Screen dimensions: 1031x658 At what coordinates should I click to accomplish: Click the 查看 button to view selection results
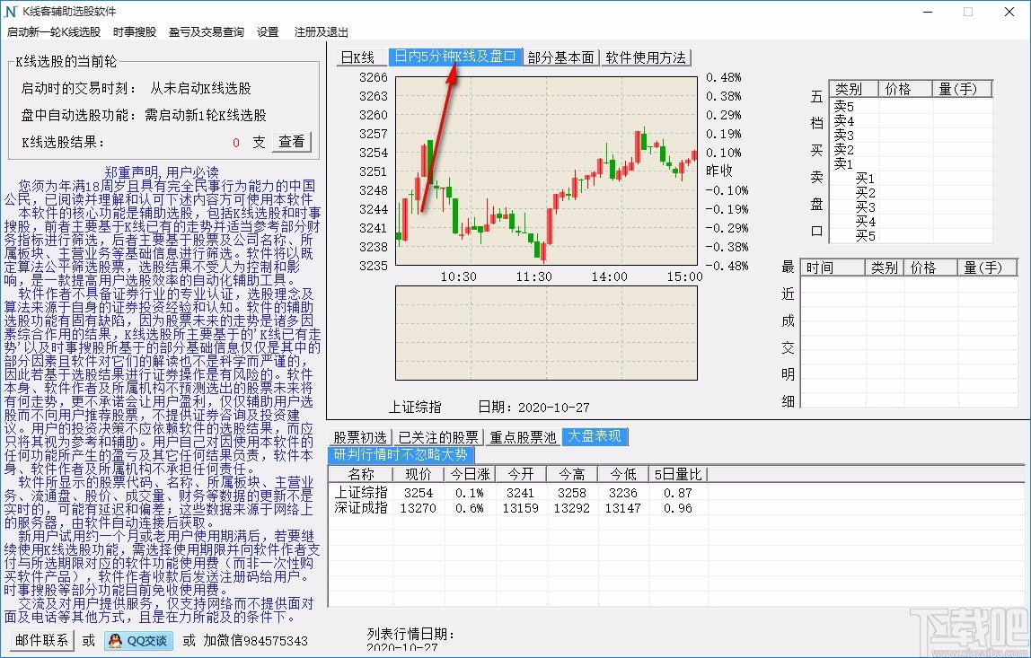pyautogui.click(x=291, y=141)
